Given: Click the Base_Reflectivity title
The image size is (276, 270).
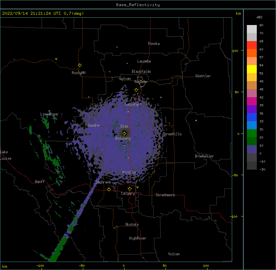Looking at the screenshot, I should [x=138, y=5].
